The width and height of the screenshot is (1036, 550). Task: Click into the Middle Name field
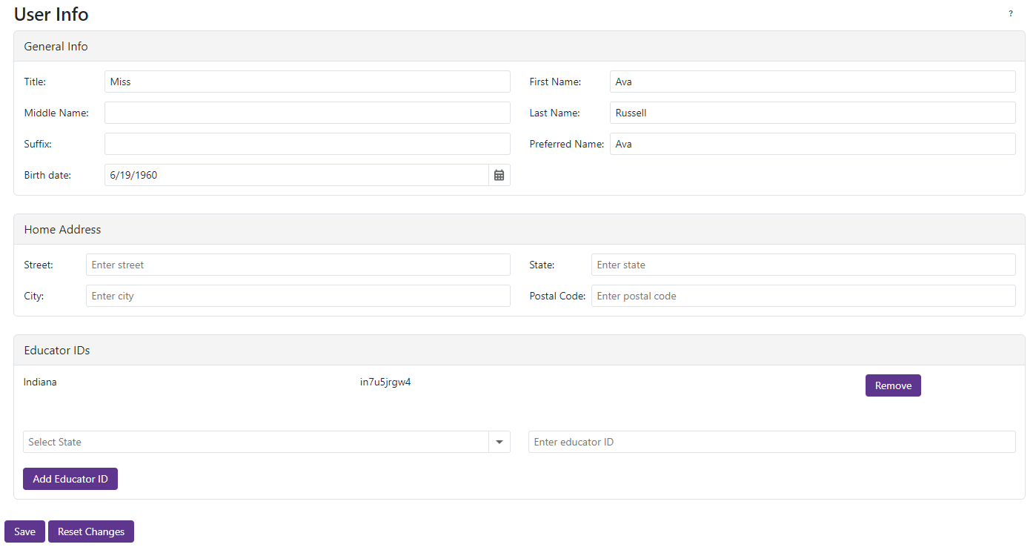[307, 113]
